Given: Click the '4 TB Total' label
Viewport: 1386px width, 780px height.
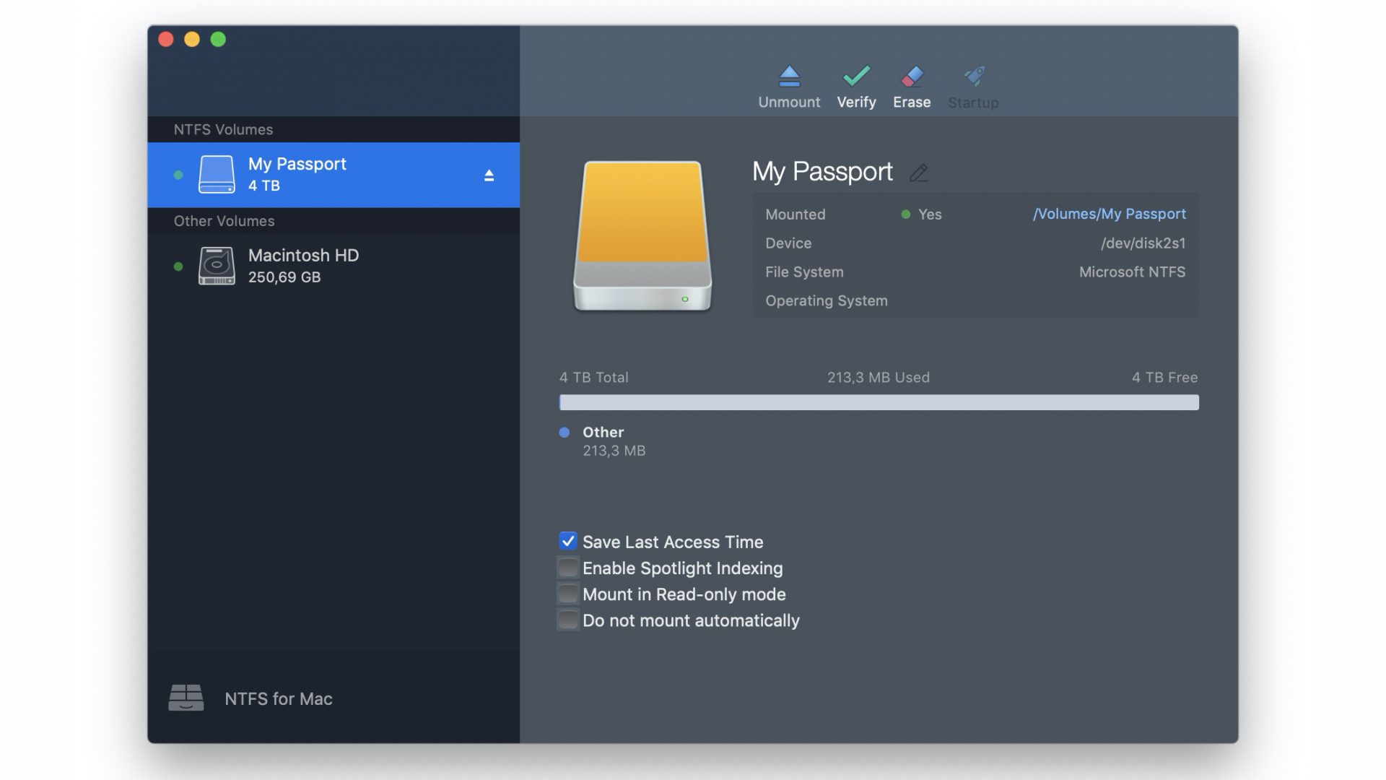Looking at the screenshot, I should tap(593, 377).
